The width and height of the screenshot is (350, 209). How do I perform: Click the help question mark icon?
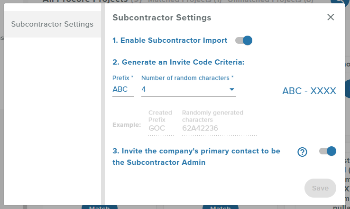coord(302,152)
